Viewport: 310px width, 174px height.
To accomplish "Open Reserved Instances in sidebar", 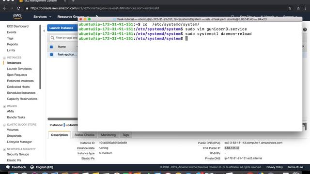I will coord(20,81).
